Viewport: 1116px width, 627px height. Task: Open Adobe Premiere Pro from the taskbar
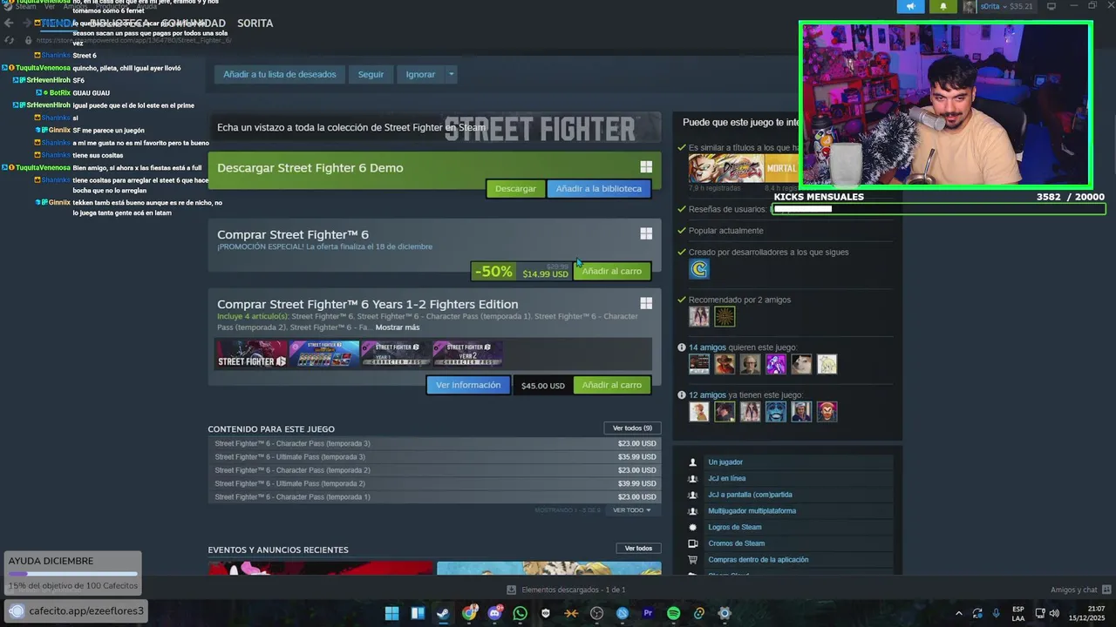[648, 613]
